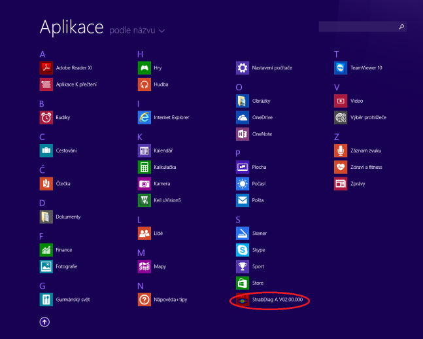Launch the Záznam zvuku microphone icon
Screen dimensions: 423x339
point(341,151)
